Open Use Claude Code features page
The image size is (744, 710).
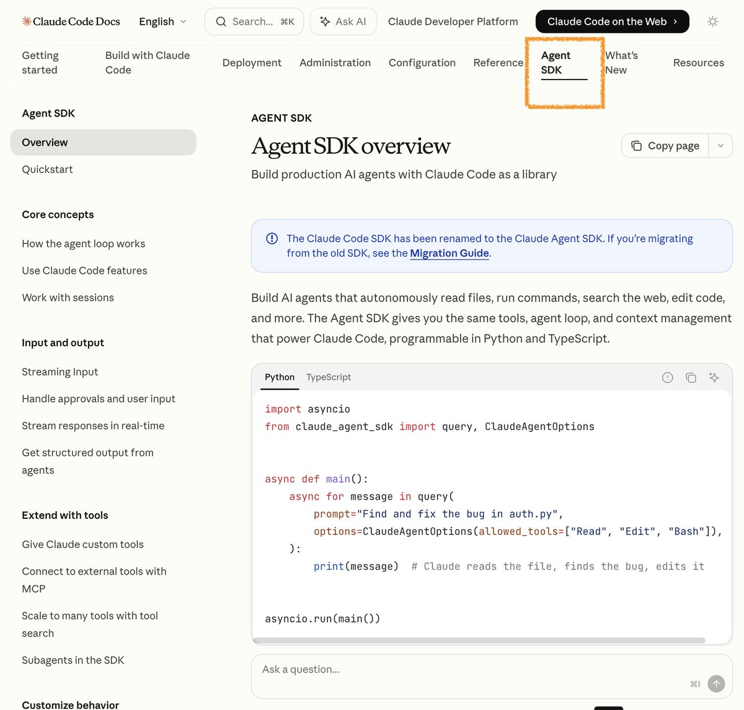[x=84, y=271]
